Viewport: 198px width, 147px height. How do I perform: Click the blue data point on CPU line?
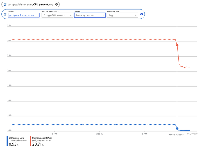[177, 128]
